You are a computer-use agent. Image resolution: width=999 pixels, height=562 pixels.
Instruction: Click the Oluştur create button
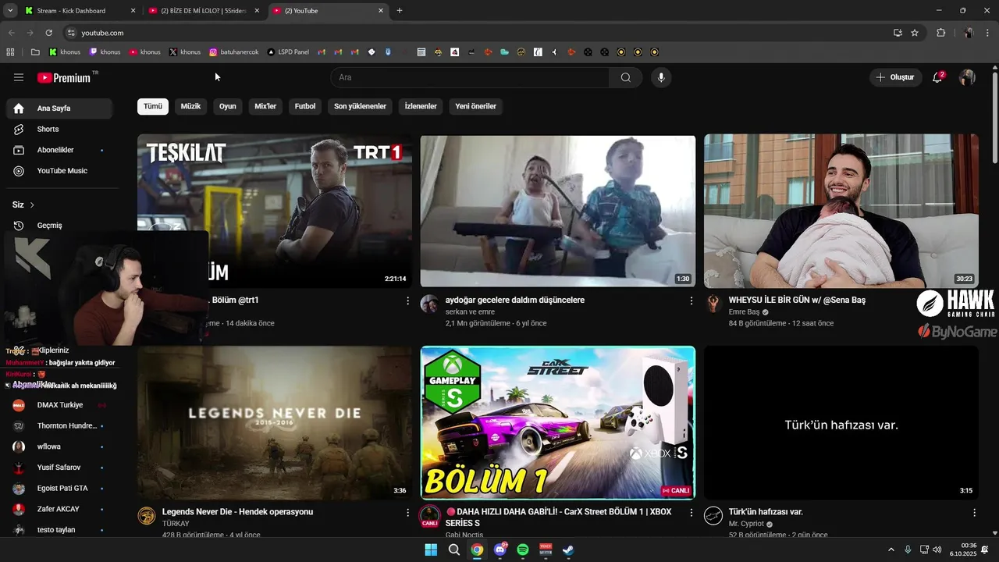894,77
